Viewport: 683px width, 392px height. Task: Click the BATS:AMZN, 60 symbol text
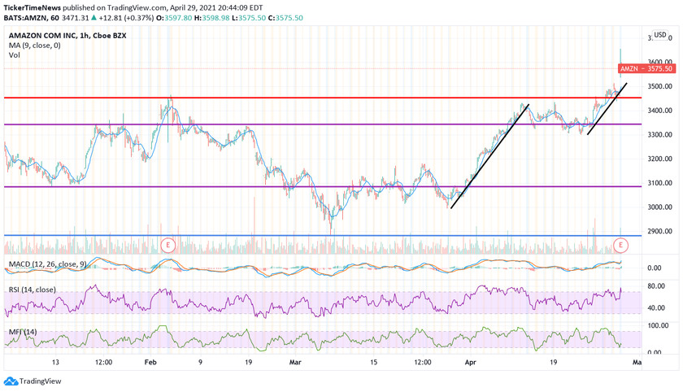coord(31,18)
